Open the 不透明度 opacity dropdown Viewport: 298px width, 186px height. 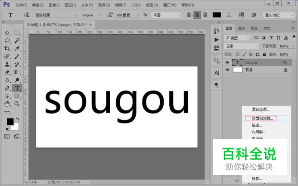click(x=294, y=46)
